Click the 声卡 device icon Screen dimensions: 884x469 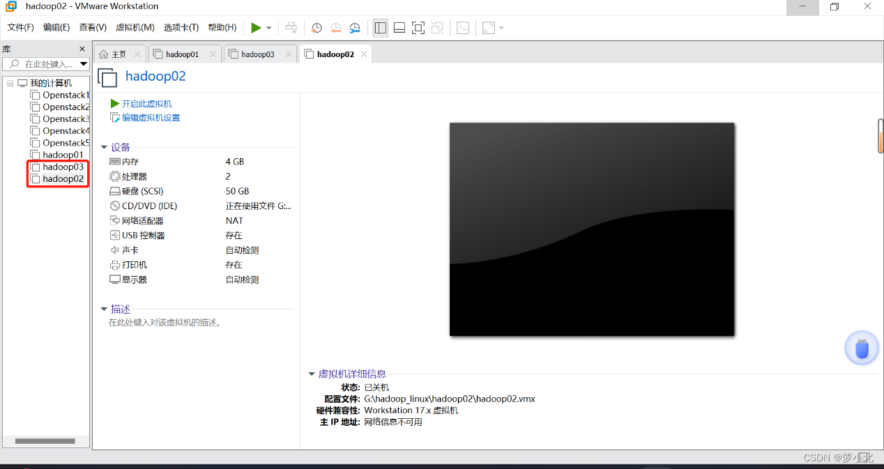point(115,250)
